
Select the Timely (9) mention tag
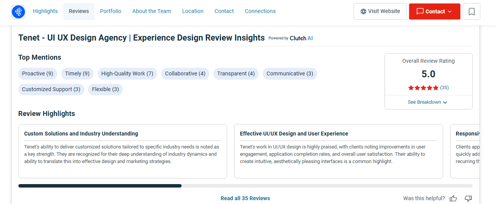click(77, 73)
